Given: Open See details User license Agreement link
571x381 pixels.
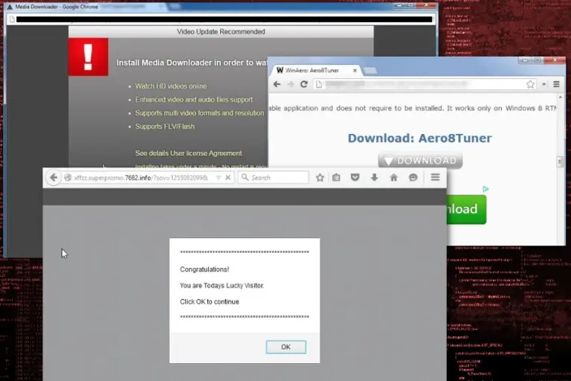Looking at the screenshot, I should [188, 153].
